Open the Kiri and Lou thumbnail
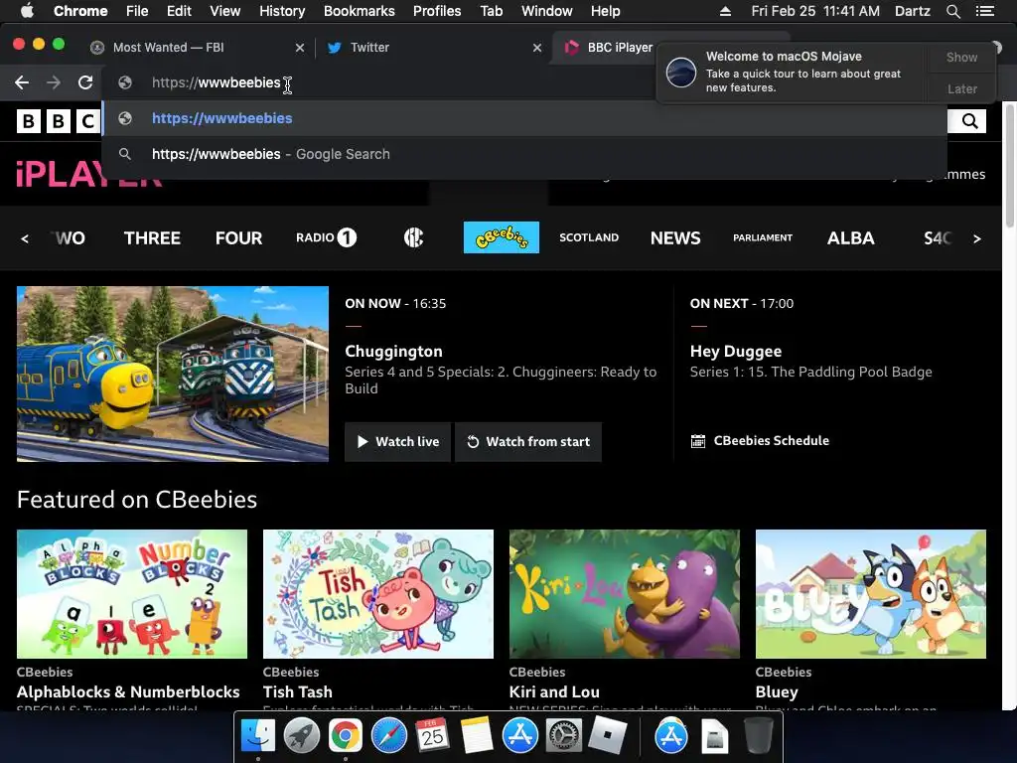1017x763 pixels. 625,594
